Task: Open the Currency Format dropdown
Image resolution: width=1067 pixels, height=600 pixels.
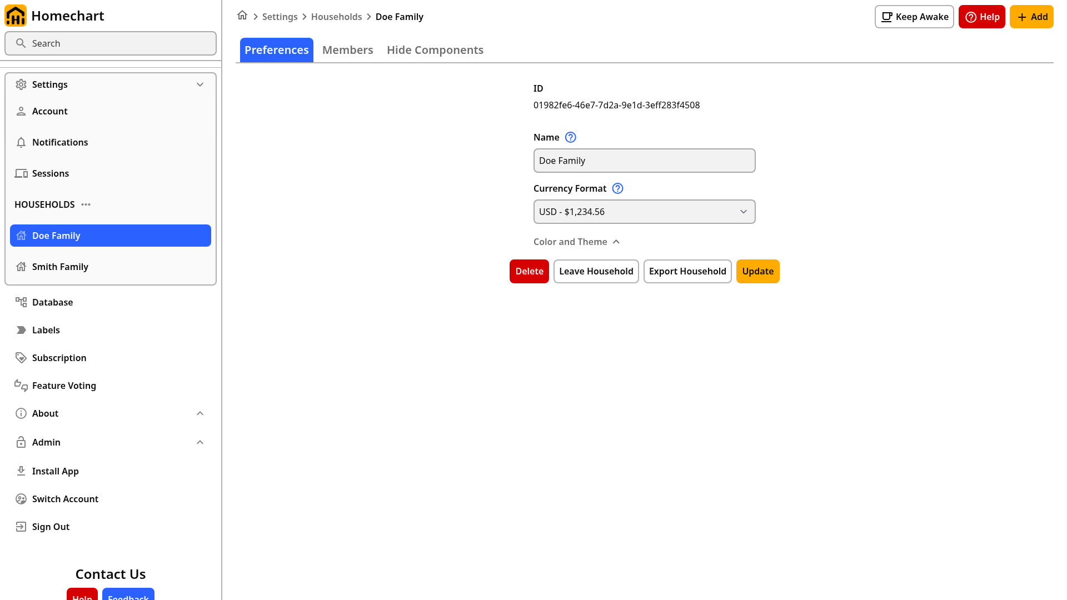Action: (x=645, y=212)
